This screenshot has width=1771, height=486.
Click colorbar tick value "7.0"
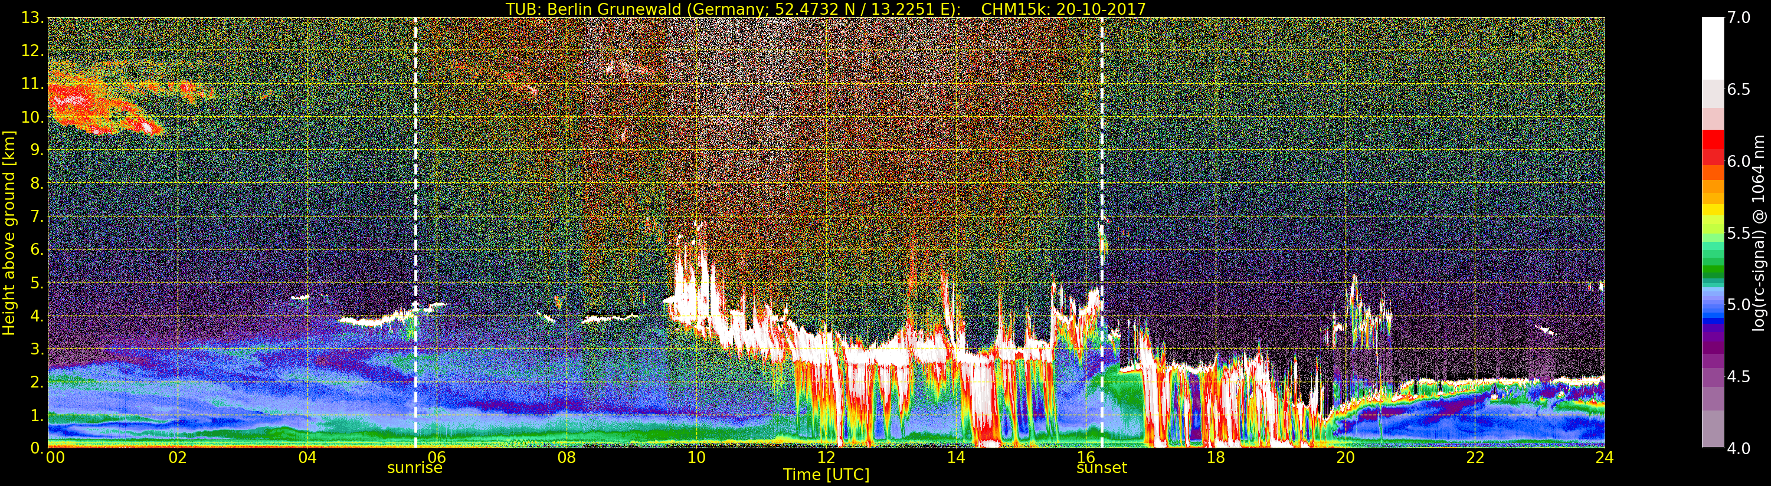1739,18
